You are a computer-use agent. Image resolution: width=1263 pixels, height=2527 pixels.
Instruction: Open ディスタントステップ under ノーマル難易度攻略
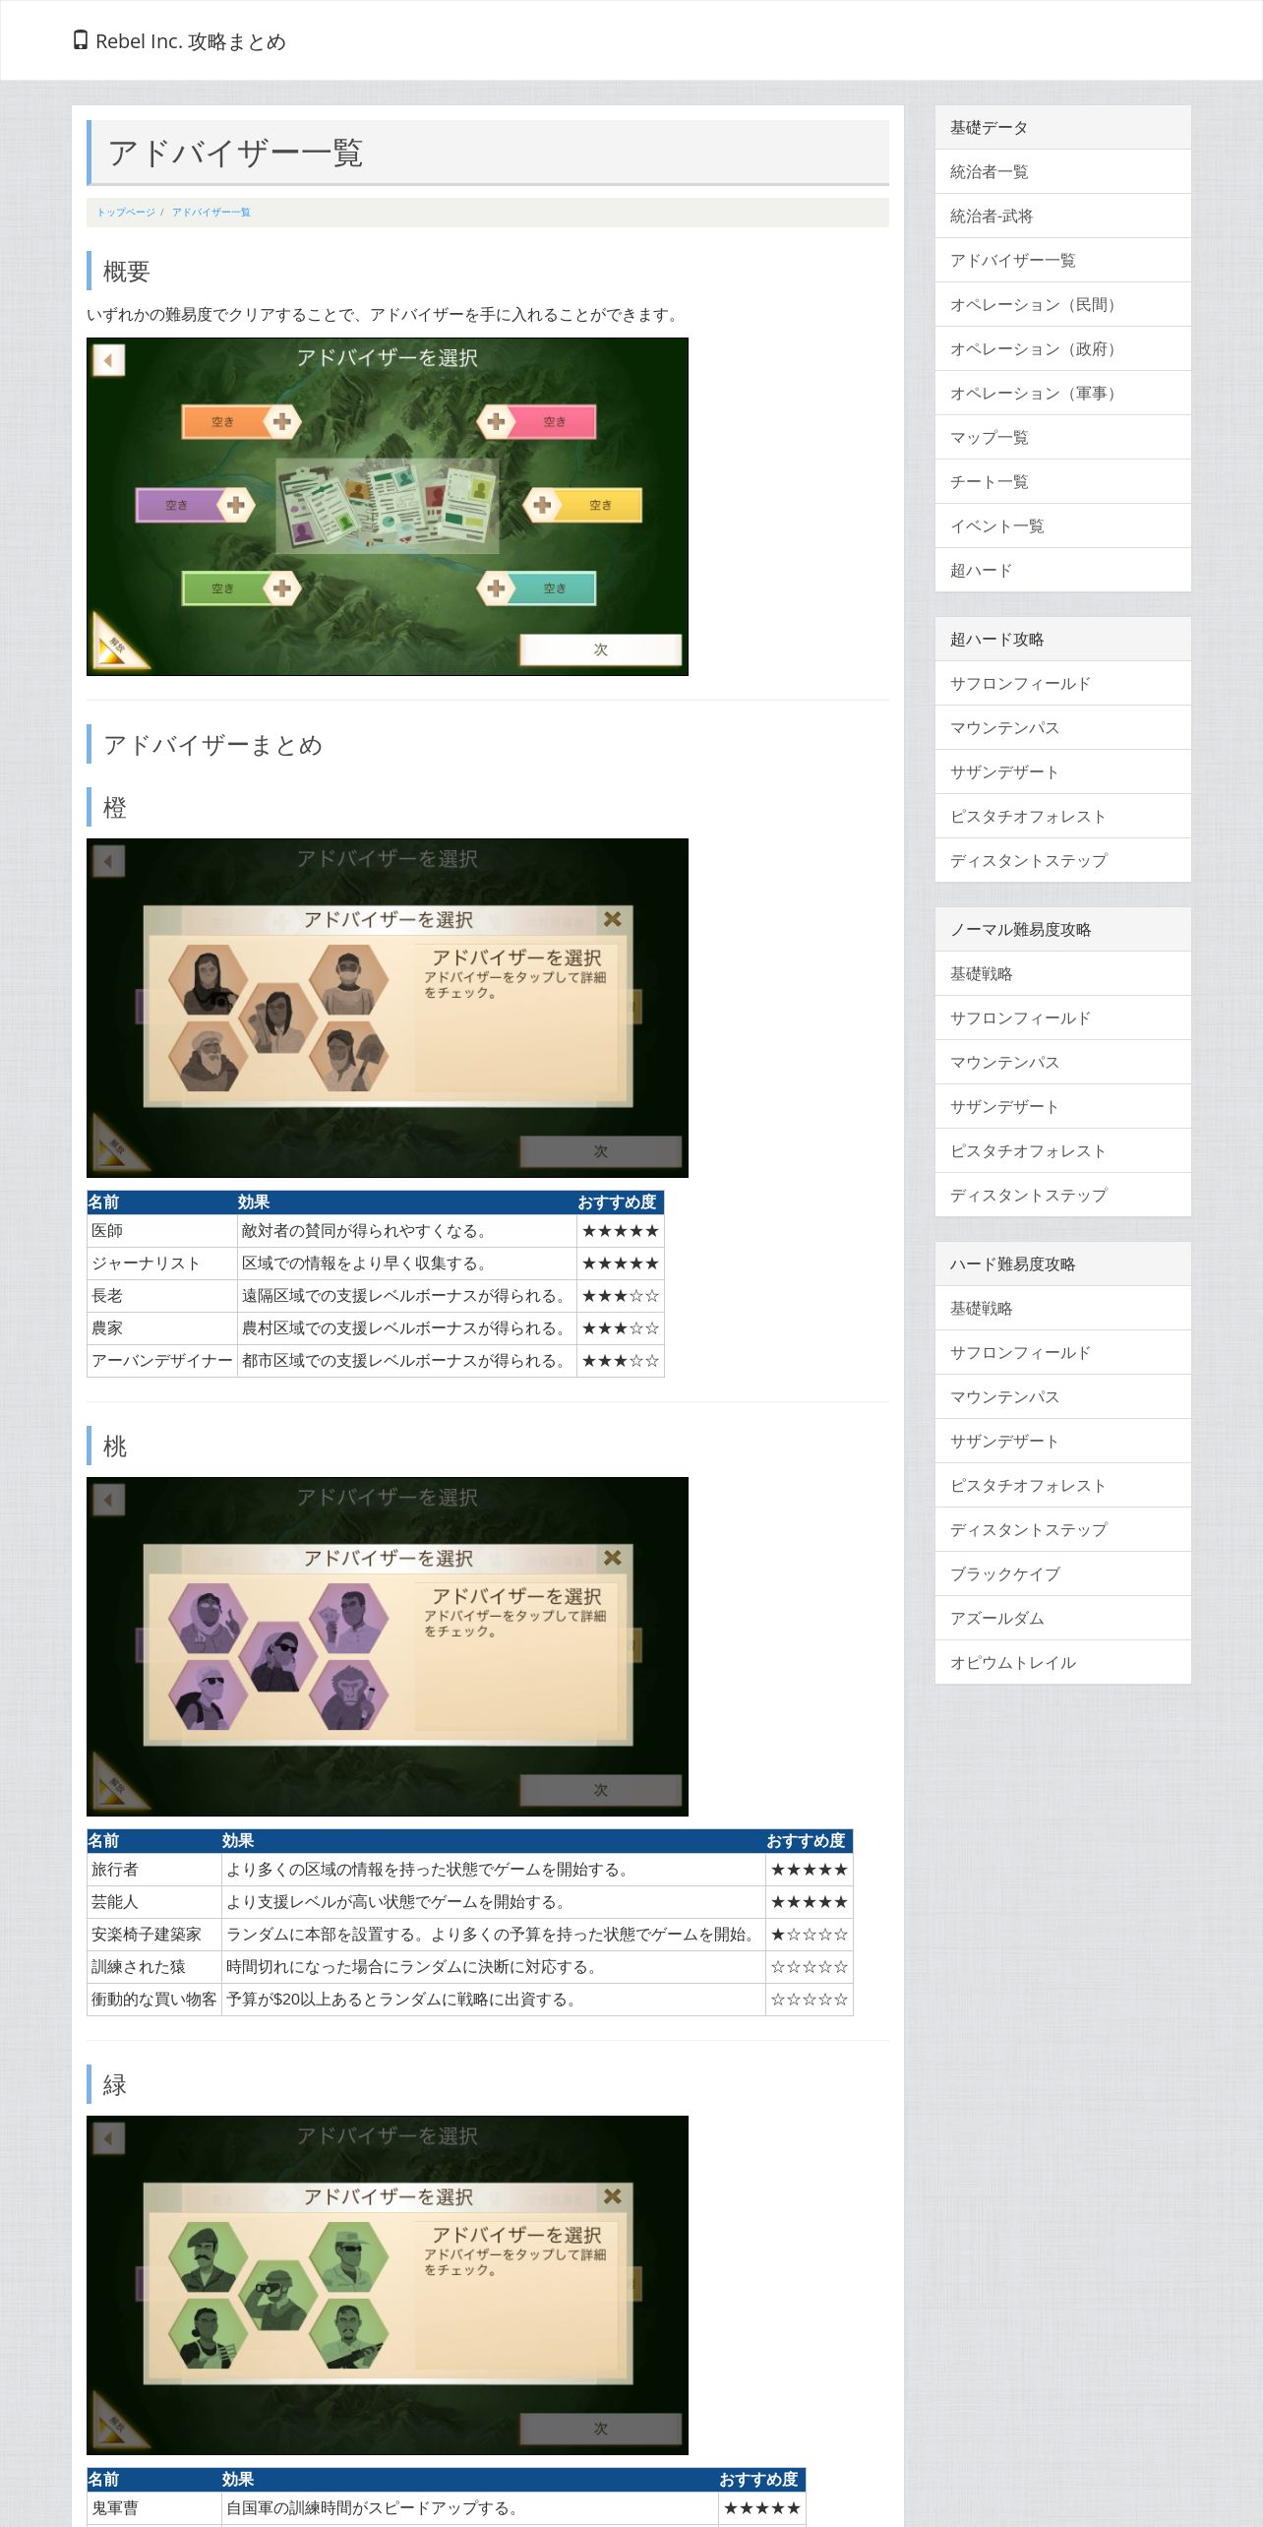[1062, 1195]
